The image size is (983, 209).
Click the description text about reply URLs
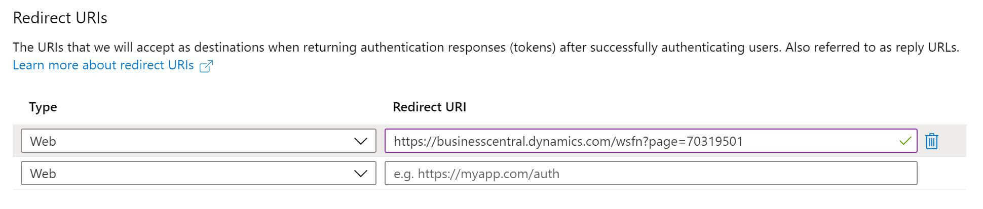pos(486,48)
